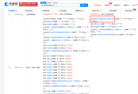Viewport: 138px width, 94px height.
Task: Select the 查老板 search tab
Action: (49, 3)
